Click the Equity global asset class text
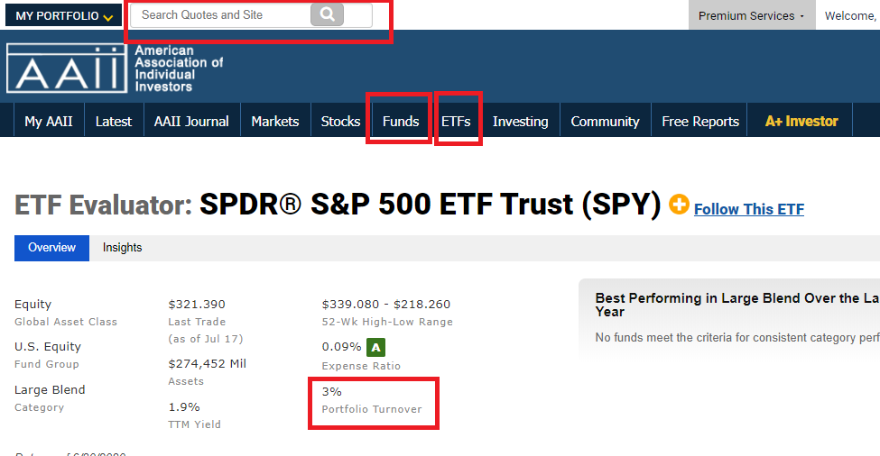 (33, 305)
